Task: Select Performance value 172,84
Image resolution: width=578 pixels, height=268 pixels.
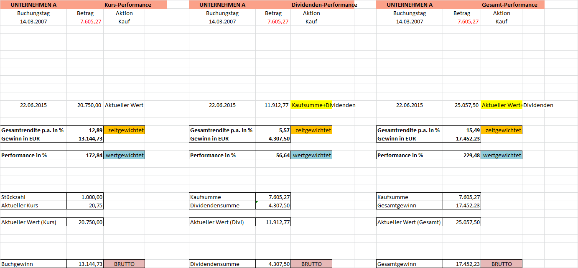Action: (85, 155)
